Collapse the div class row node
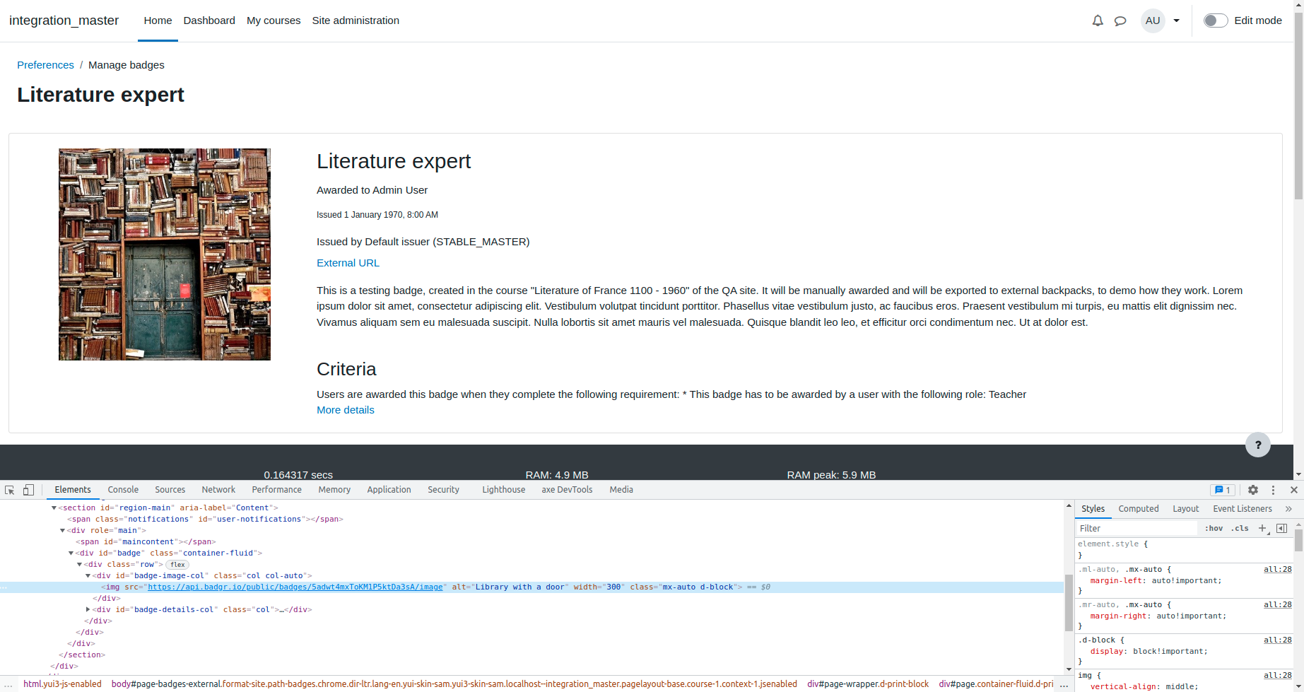This screenshot has height=692, width=1304. pos(79,565)
